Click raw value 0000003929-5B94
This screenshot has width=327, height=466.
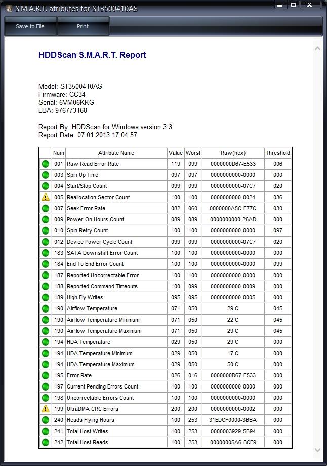coord(233,431)
